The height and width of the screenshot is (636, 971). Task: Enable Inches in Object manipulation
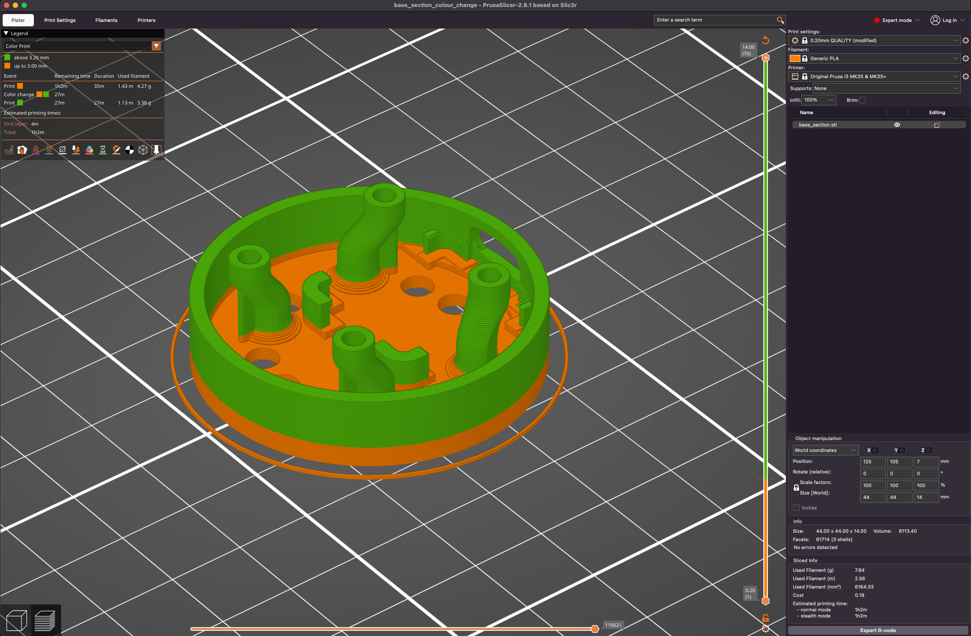(x=796, y=508)
